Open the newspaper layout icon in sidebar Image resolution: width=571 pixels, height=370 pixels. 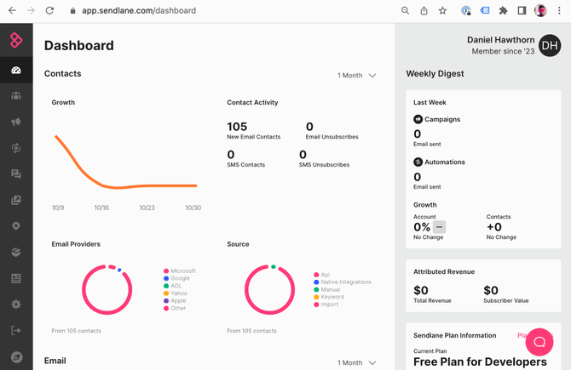tap(16, 278)
